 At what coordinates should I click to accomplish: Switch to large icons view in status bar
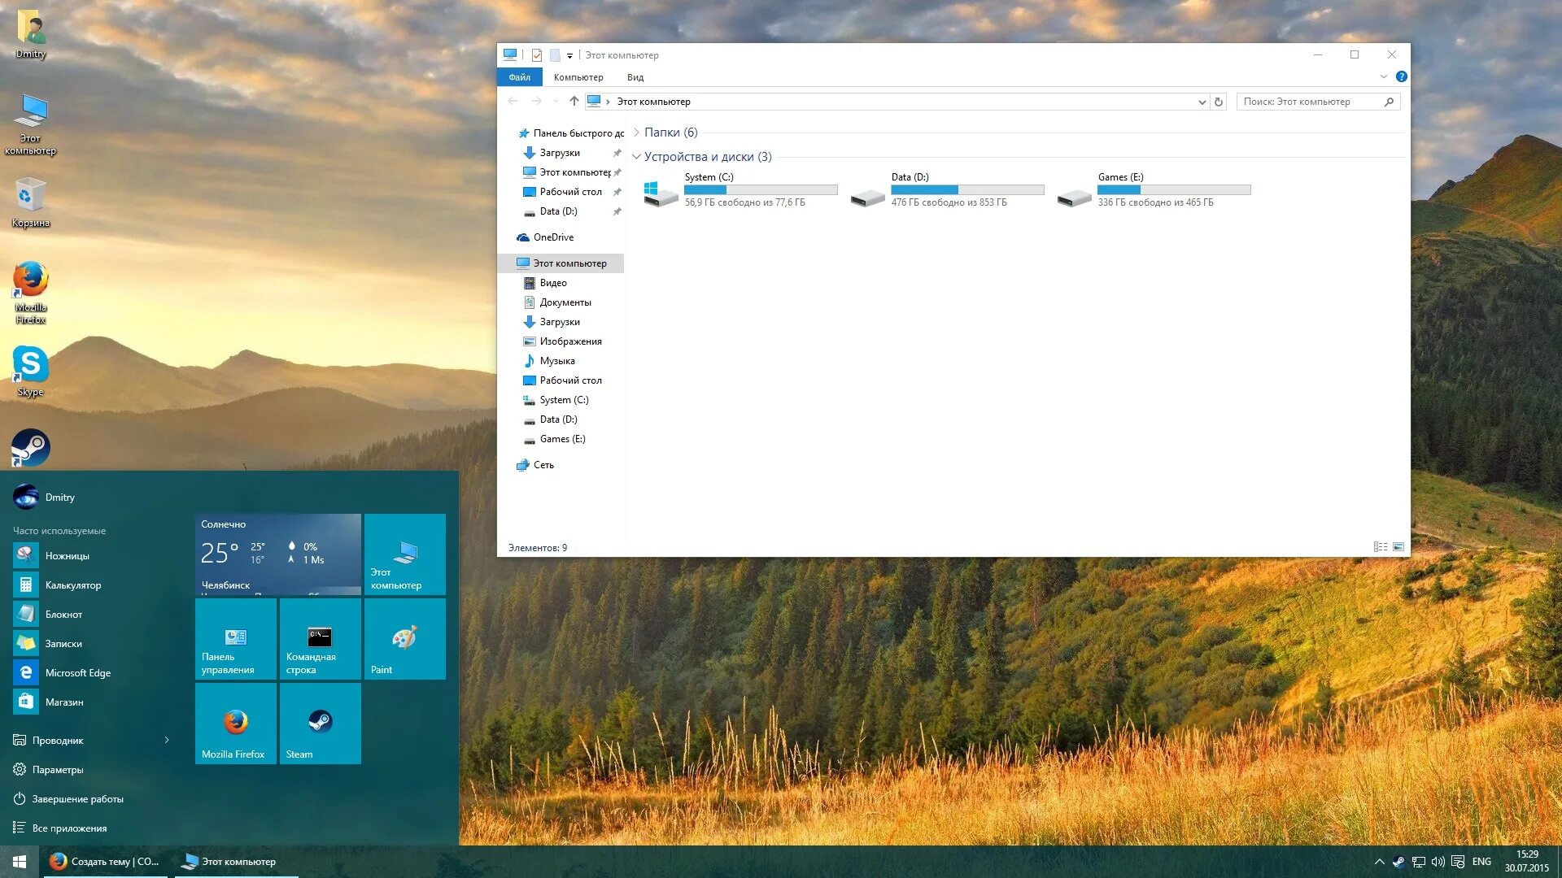point(1398,547)
